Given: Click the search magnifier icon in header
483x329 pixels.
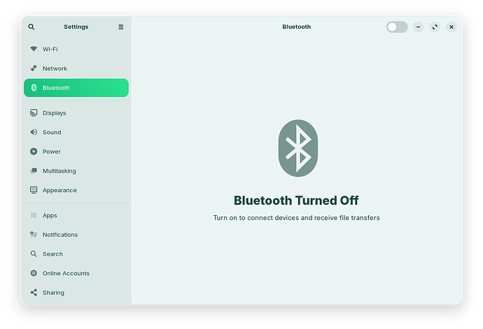Looking at the screenshot, I should click(x=31, y=27).
